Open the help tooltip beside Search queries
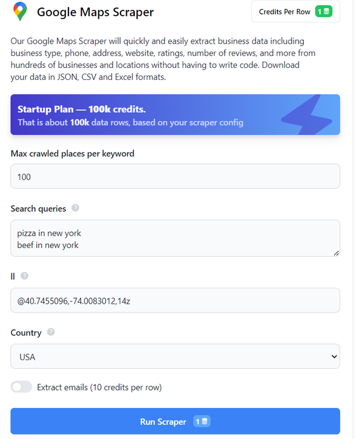 [75, 208]
